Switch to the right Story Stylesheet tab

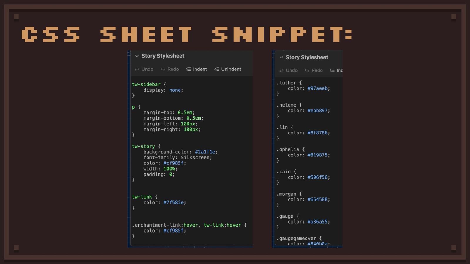[307, 57]
